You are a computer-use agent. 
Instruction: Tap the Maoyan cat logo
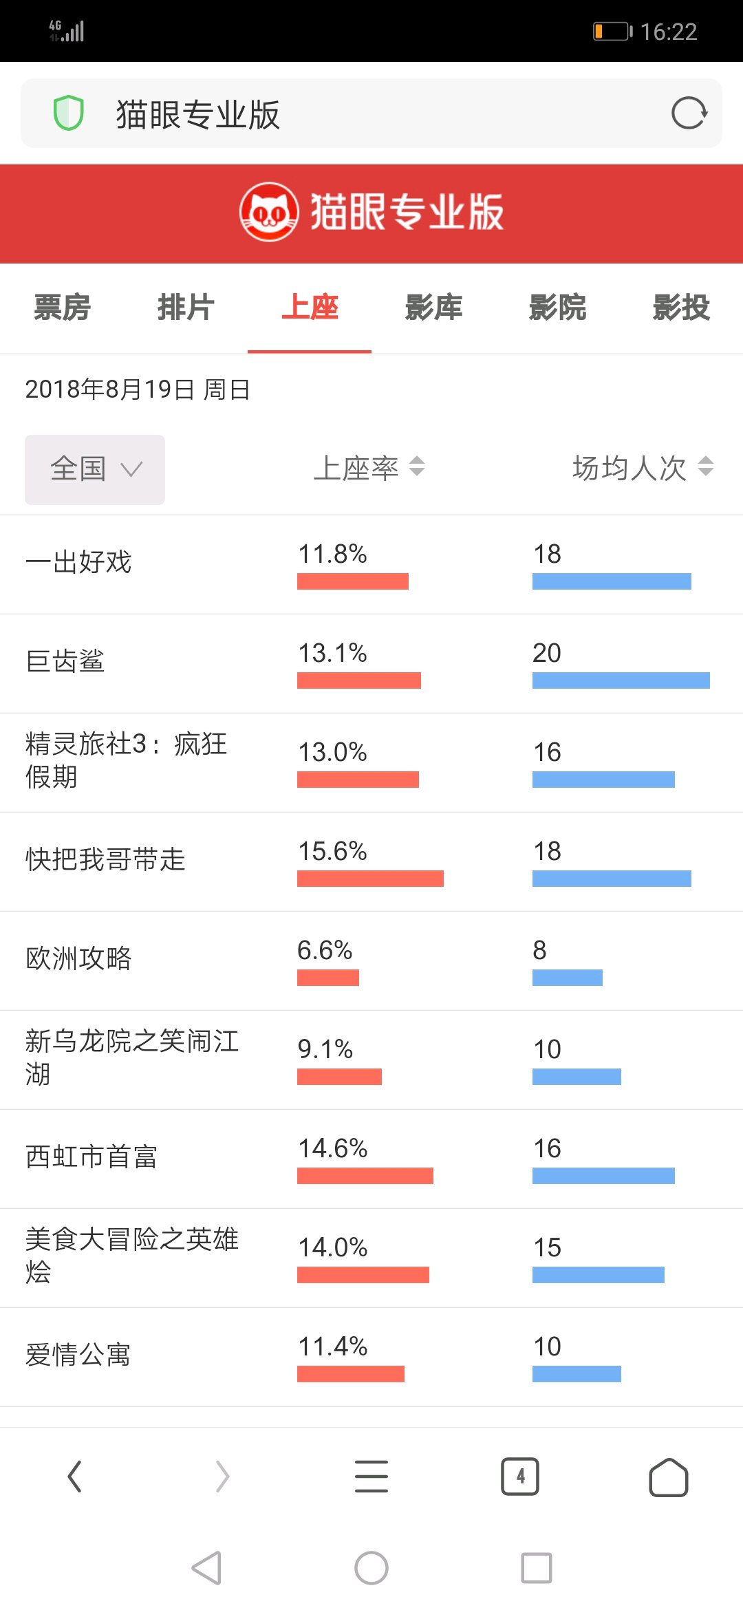(269, 212)
